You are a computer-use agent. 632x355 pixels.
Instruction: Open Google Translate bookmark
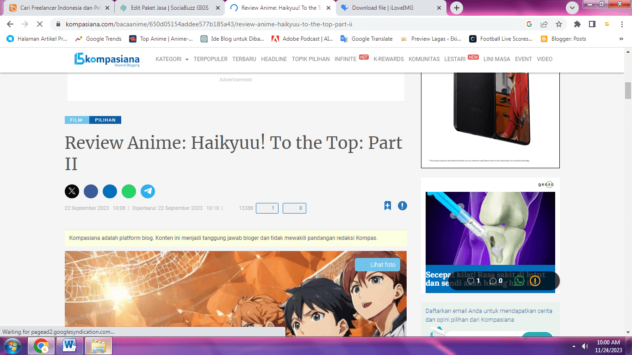tap(366, 39)
